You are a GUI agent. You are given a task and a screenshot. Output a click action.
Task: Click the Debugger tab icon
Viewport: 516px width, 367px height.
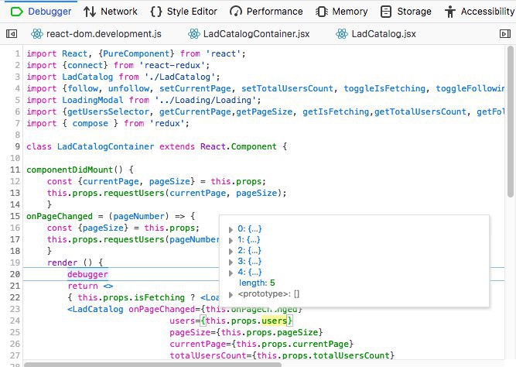[x=16, y=12]
